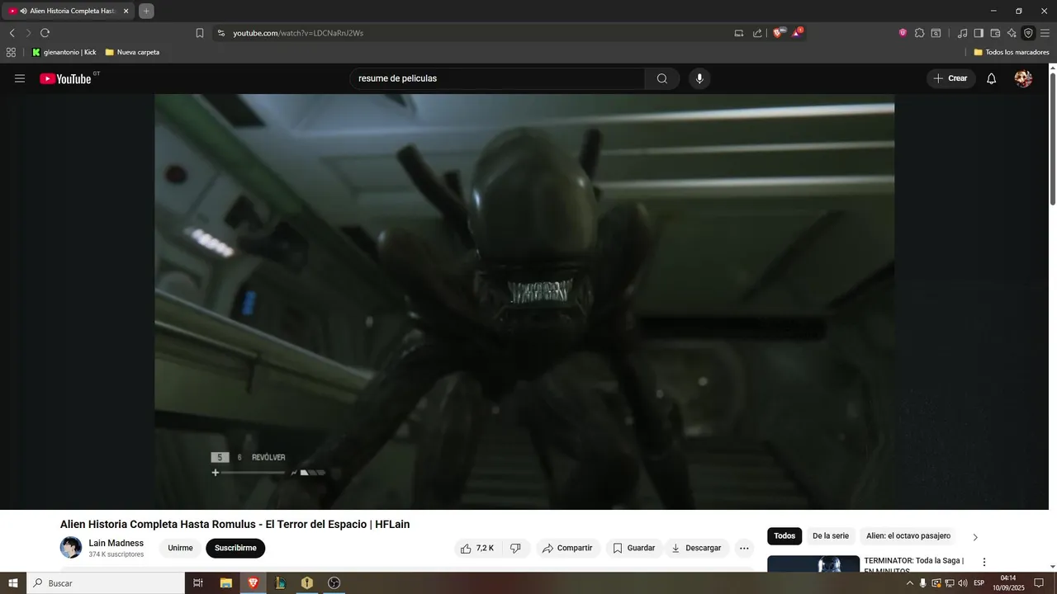Save video with the Guardar button

coord(633,548)
